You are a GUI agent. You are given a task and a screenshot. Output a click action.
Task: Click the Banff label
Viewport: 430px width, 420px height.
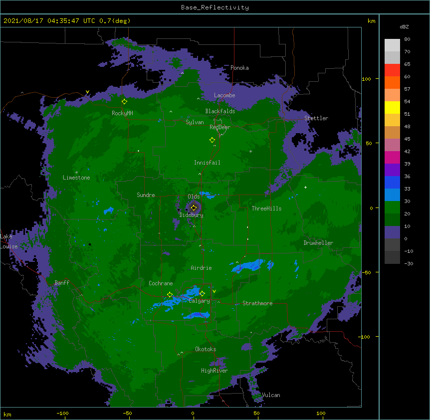pos(62,283)
